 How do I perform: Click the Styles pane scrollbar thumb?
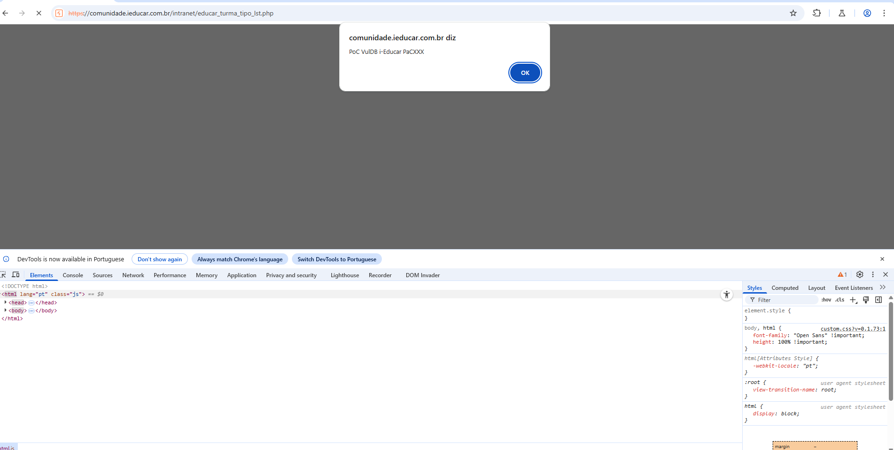coord(891,351)
